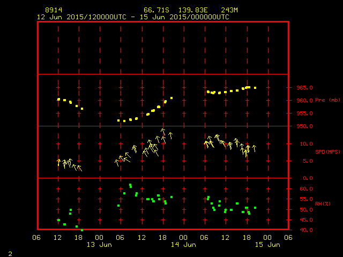The width and height of the screenshot is (343, 257).
Task: Click the latitude value 66.71S
Action: pyautogui.click(x=154, y=10)
